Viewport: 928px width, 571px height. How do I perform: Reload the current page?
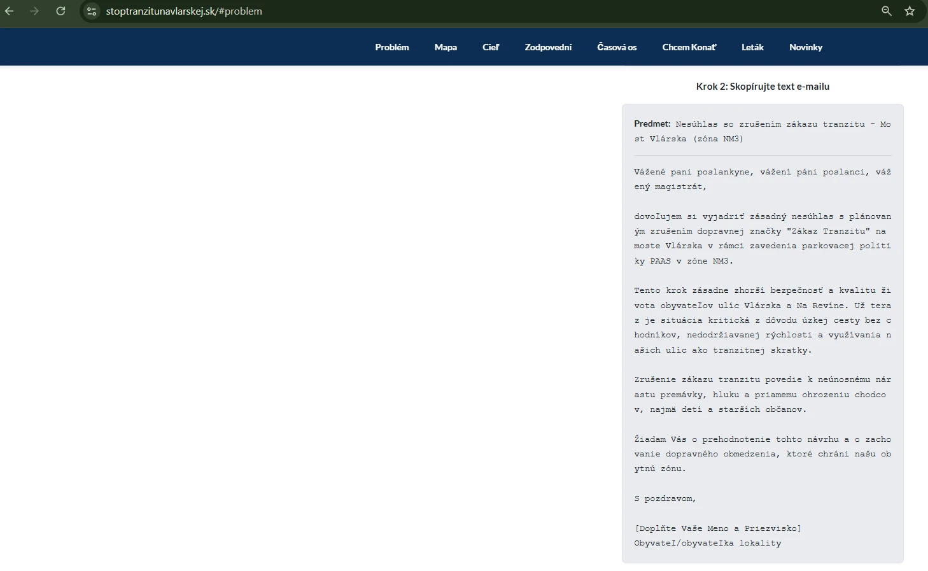(x=60, y=11)
